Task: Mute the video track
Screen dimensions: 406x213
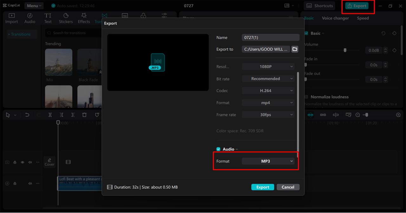Action: click(x=30, y=162)
